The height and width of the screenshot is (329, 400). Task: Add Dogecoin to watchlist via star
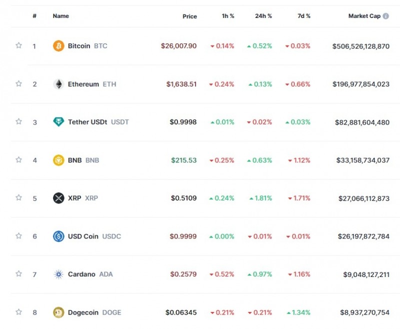pos(19,312)
